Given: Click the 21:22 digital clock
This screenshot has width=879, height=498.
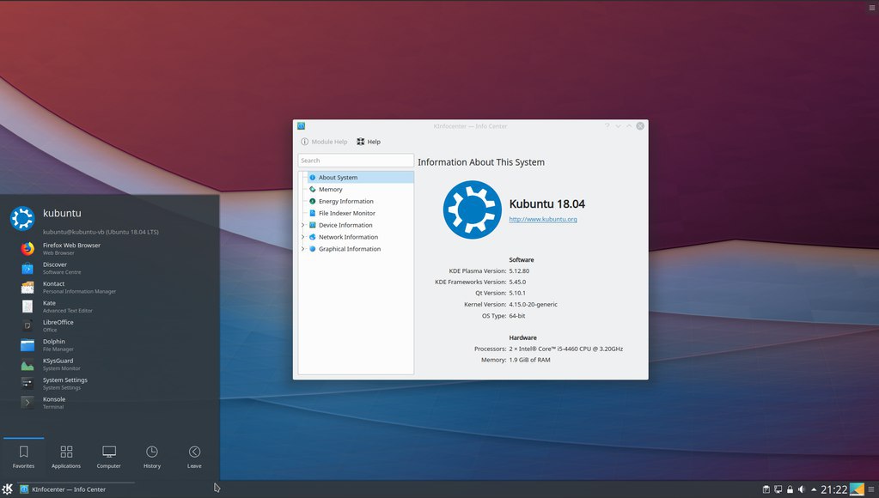Looking at the screenshot, I should [x=833, y=489].
